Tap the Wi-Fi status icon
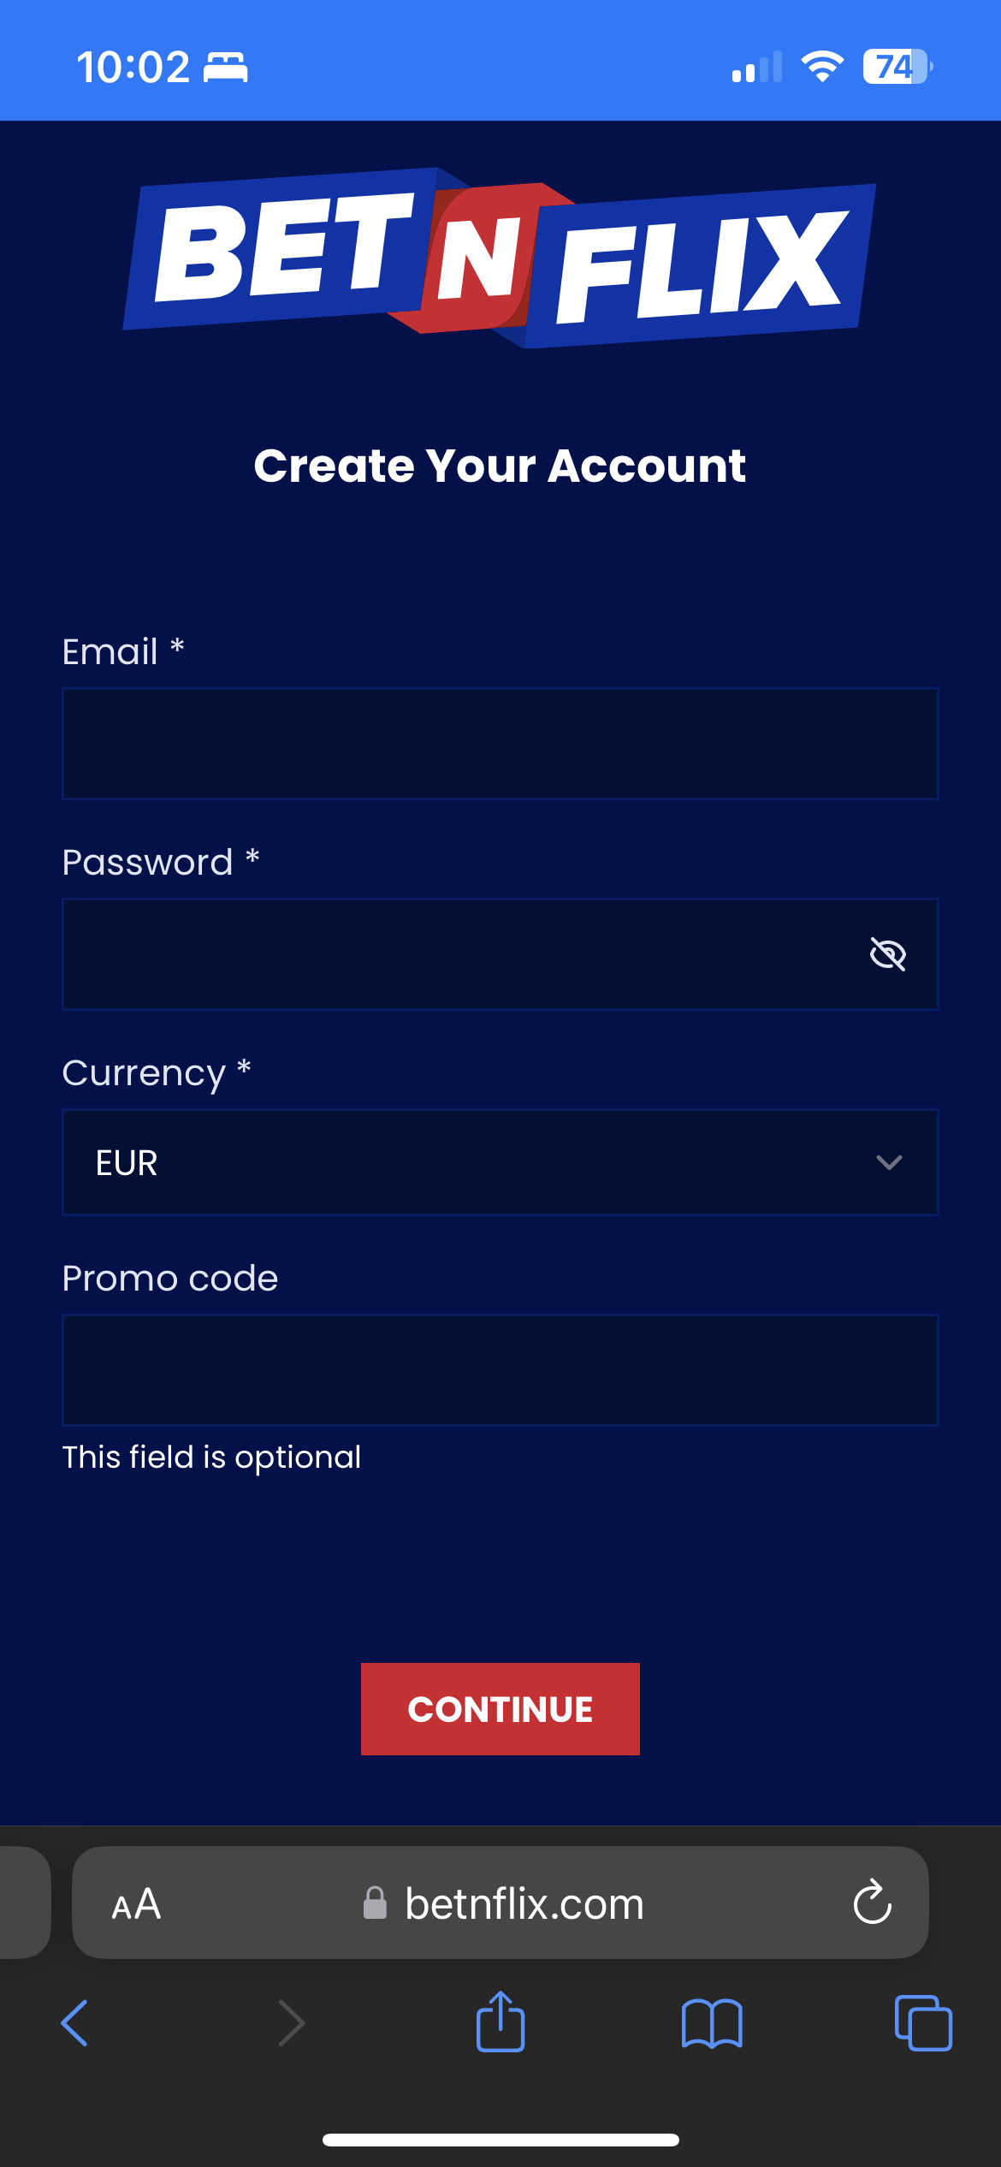This screenshot has width=1001, height=2167. (x=822, y=67)
